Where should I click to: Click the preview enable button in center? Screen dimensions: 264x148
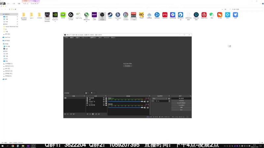128,66
